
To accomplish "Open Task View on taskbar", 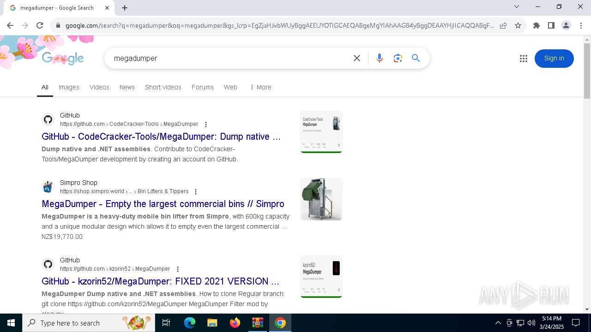I will [x=166, y=323].
